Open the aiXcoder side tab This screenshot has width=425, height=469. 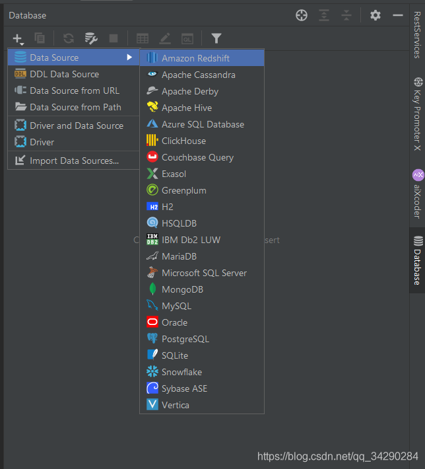pyautogui.click(x=417, y=194)
